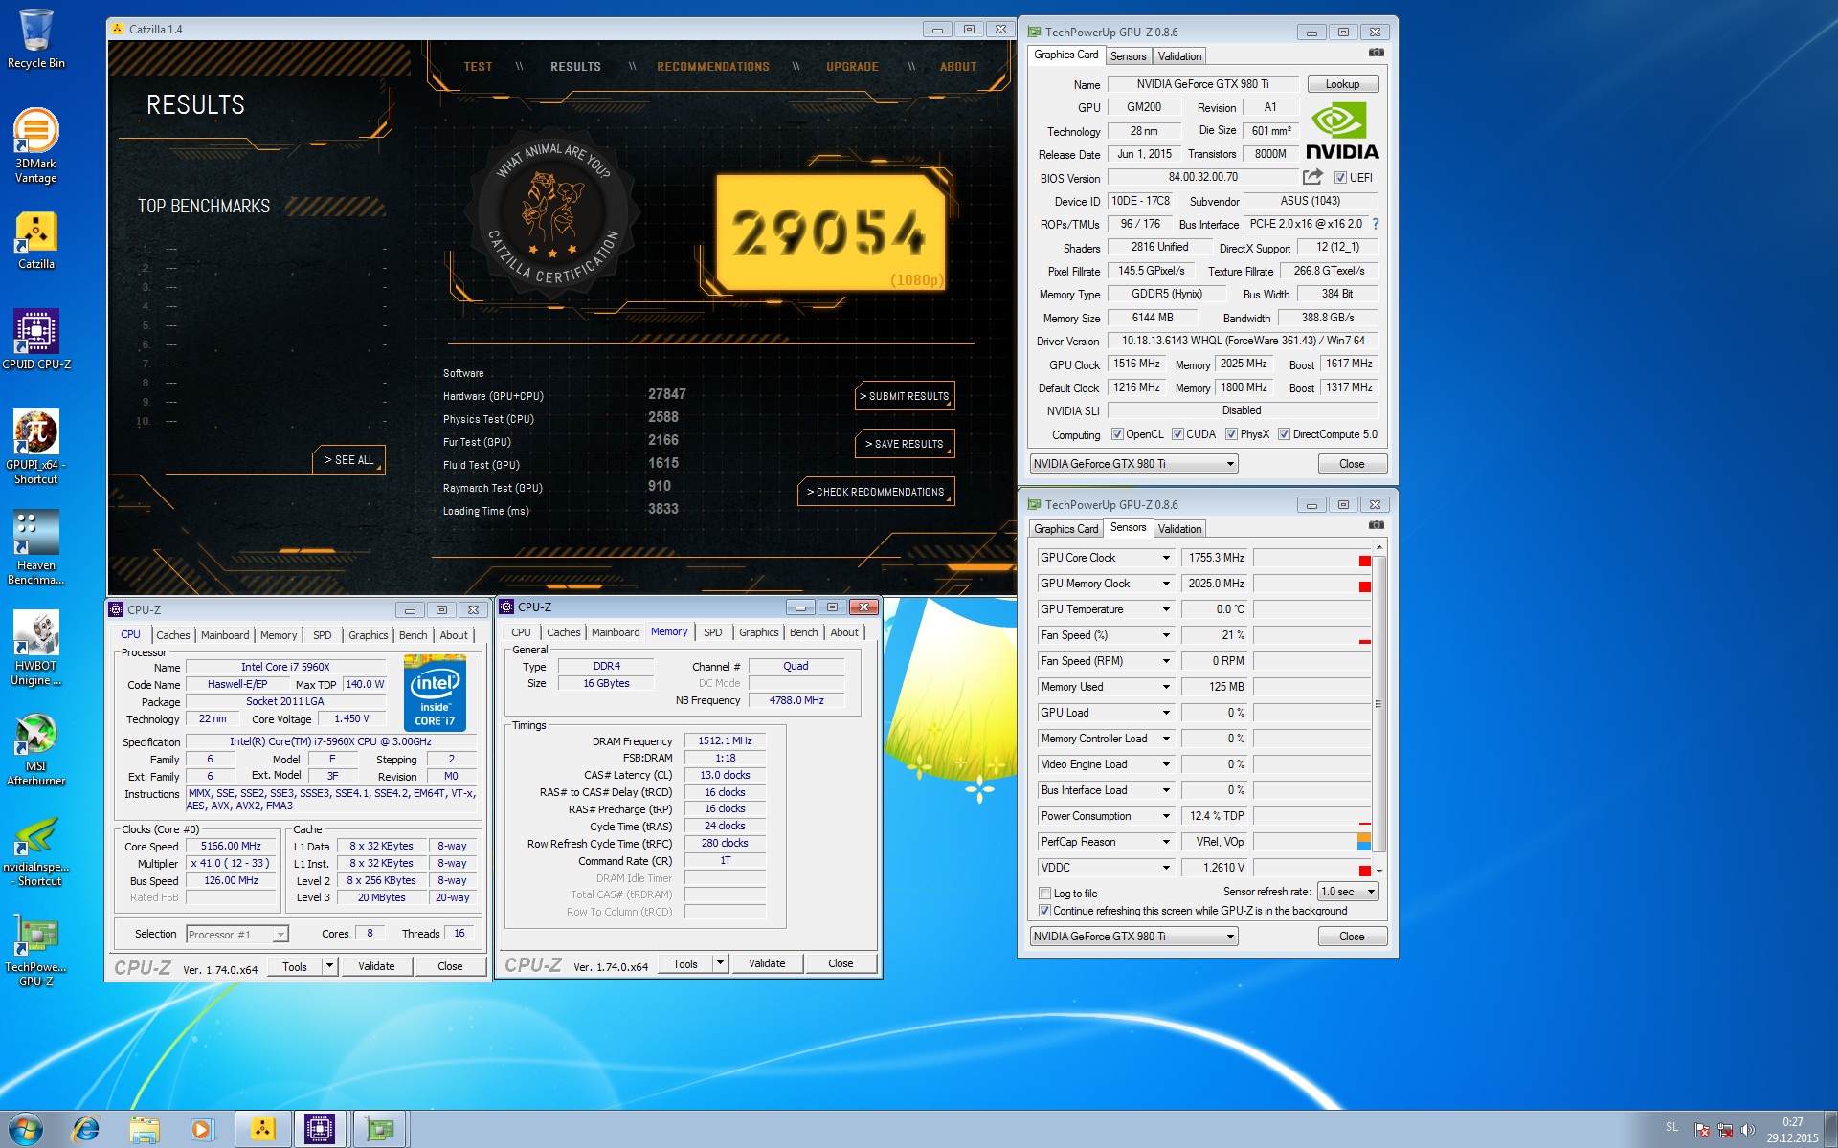1838x1148 pixels.
Task: Open the Power Consumption sensor dropdown
Action: [x=1166, y=816]
